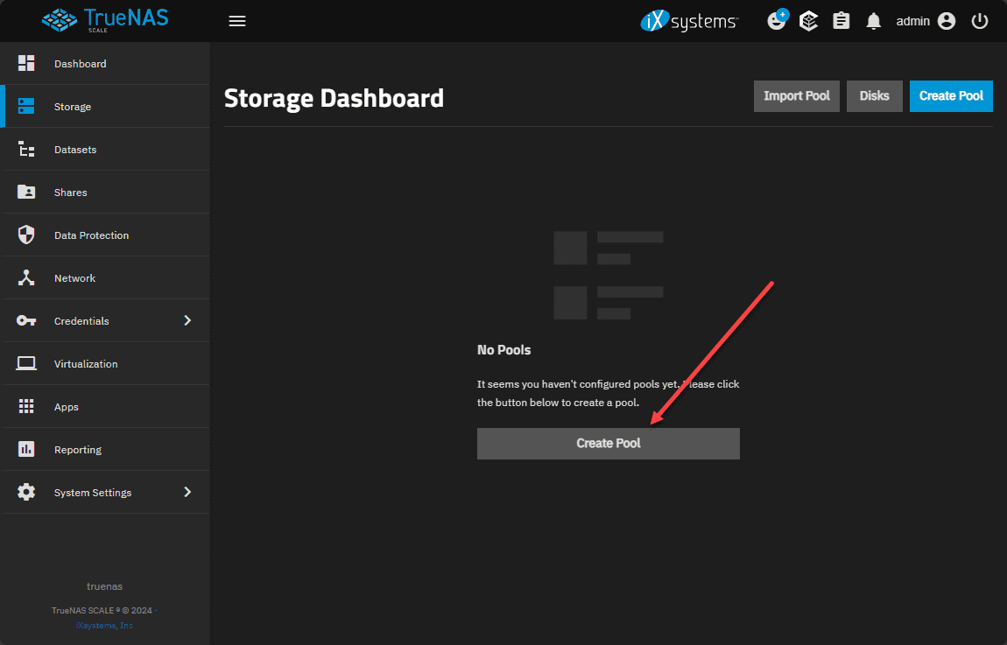Collapse the sidebar with the hamburger icon
The image size is (1007, 645).
pos(236,20)
